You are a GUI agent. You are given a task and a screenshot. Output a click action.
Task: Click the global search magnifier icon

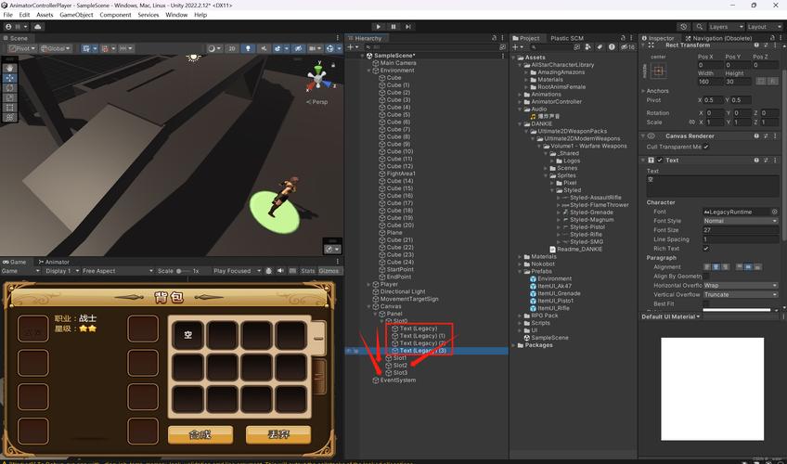(699, 27)
